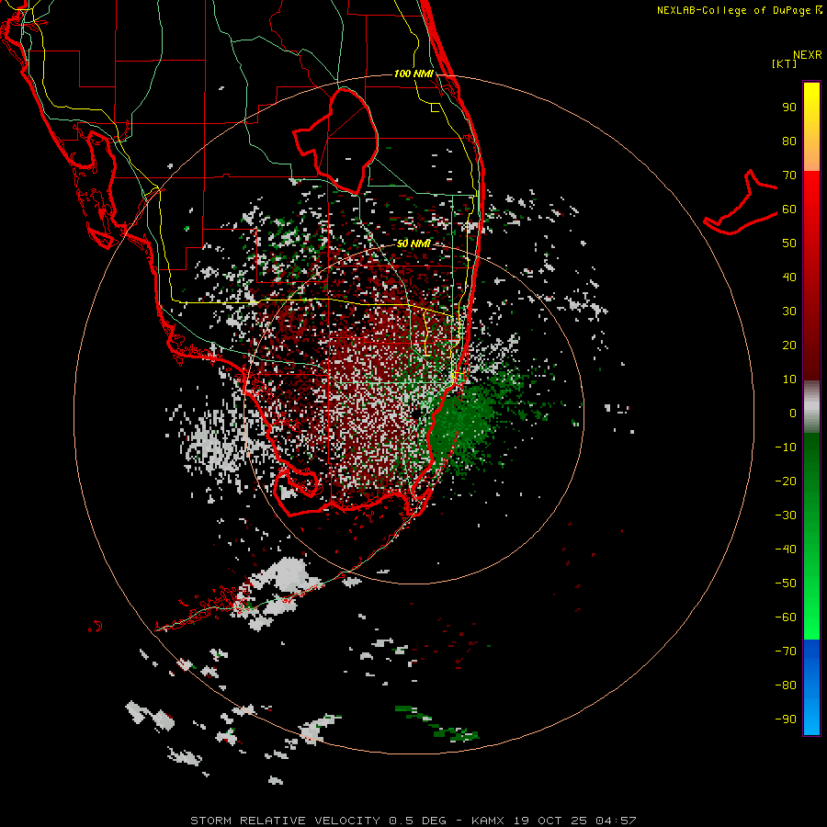827x827 pixels.
Task: Click the -30 value on the velocity scale
Action: [786, 515]
